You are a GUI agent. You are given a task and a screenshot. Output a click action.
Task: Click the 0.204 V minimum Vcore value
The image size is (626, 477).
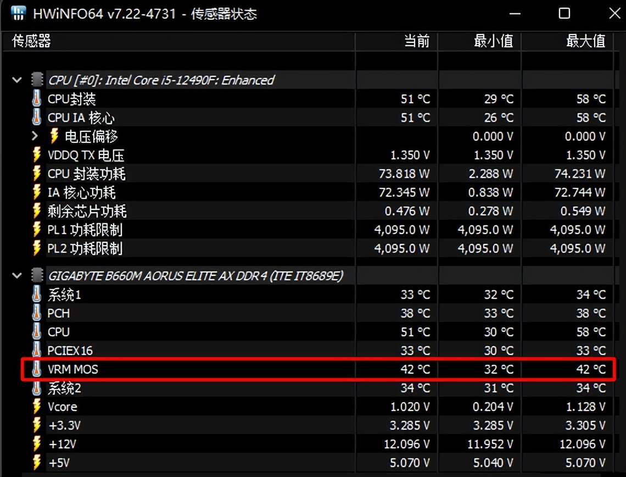click(493, 407)
